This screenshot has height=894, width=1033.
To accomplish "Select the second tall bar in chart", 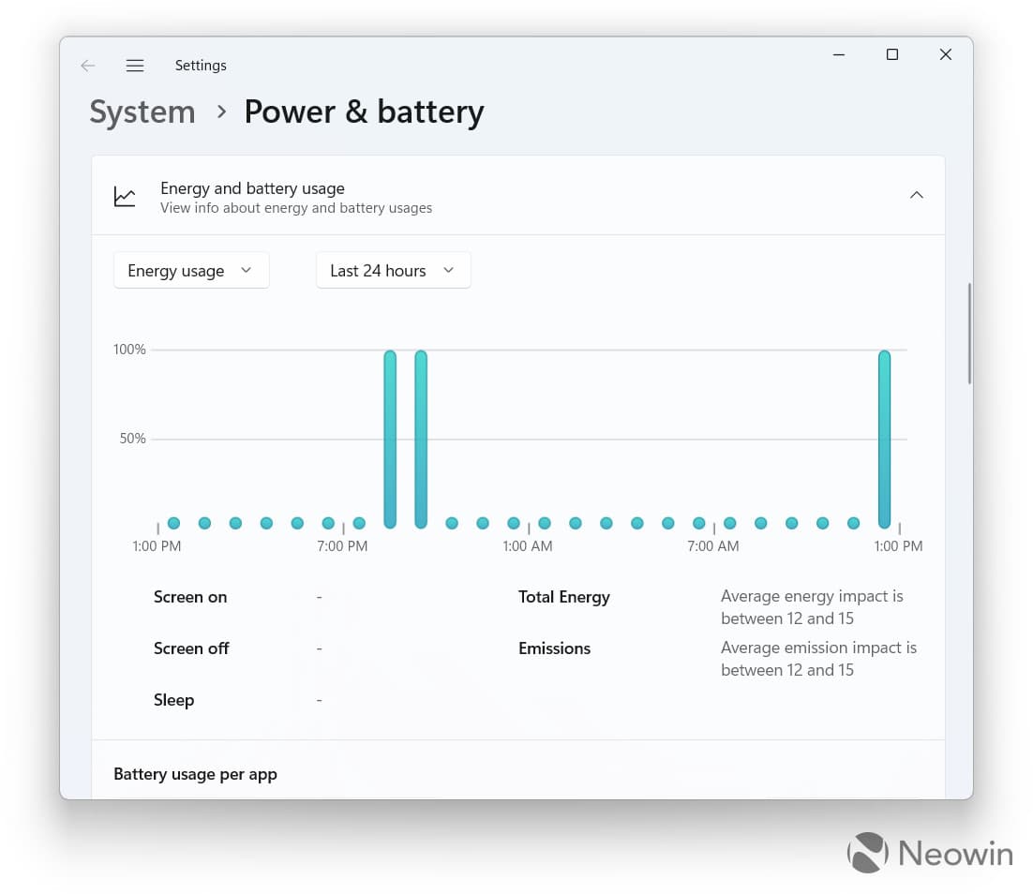I will [x=421, y=439].
